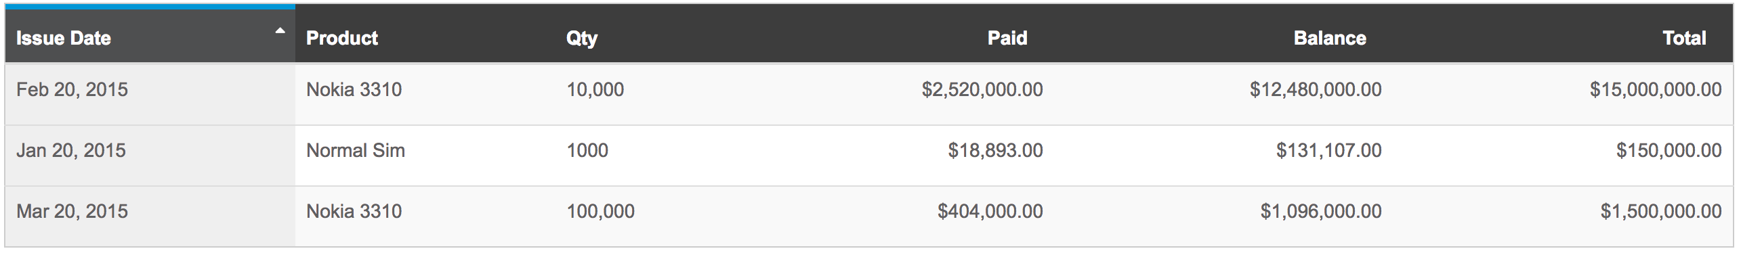1741x253 pixels.
Task: Select the 10,000 quantity cell
Action: coord(595,89)
